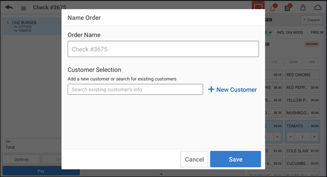This screenshot has width=327, height=177.
Task: Switch to INCL TAX MODS tab
Action: (x=290, y=33)
